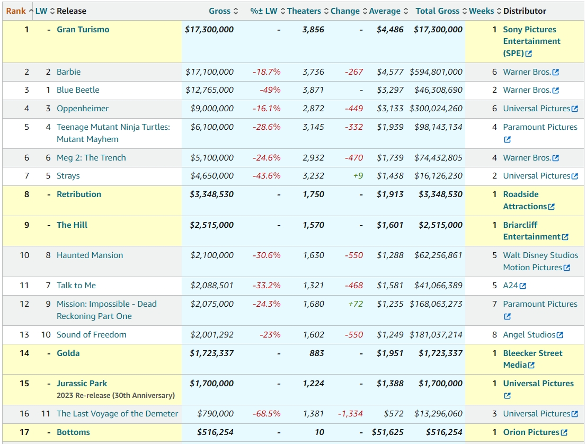Open Sony Pictures Entertainment (SPE) distributor link
The width and height of the screenshot is (586, 444).
[531, 41]
